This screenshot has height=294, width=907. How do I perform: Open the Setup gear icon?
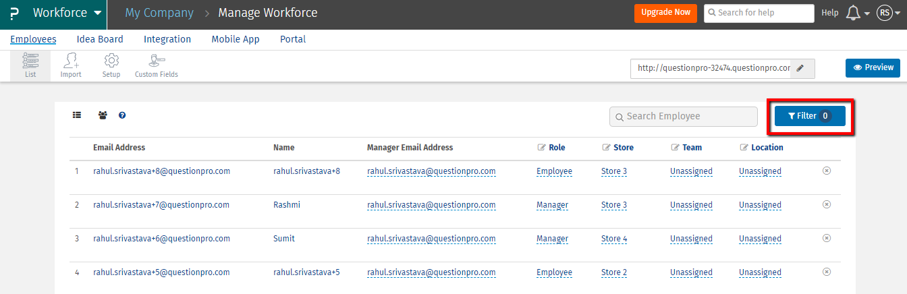click(x=111, y=65)
